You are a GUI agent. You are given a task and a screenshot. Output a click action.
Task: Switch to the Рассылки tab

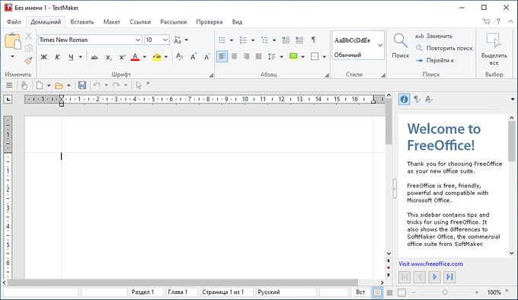pos(174,22)
